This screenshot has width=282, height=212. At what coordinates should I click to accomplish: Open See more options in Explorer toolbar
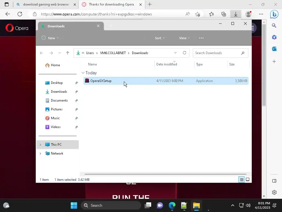pyautogui.click(x=201, y=38)
